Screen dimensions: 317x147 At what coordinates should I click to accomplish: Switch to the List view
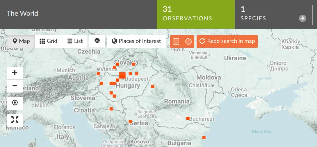point(75,41)
